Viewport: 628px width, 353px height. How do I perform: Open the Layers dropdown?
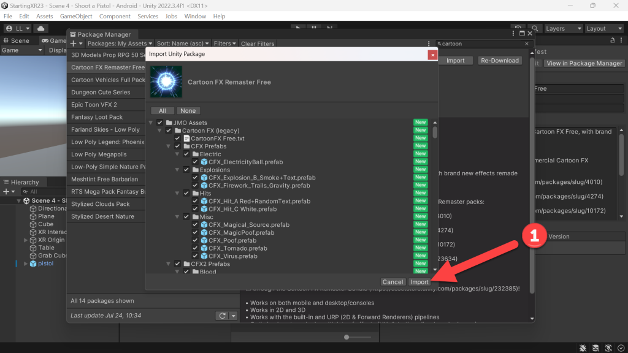(x=564, y=28)
